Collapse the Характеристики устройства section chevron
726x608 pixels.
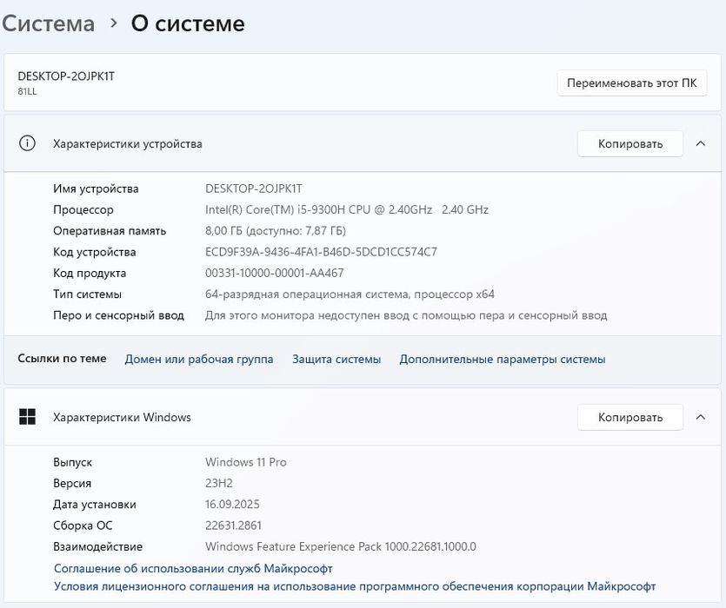701,143
